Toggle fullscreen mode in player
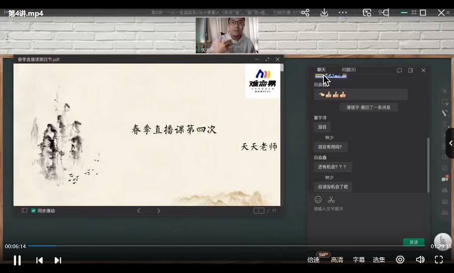 point(438,259)
